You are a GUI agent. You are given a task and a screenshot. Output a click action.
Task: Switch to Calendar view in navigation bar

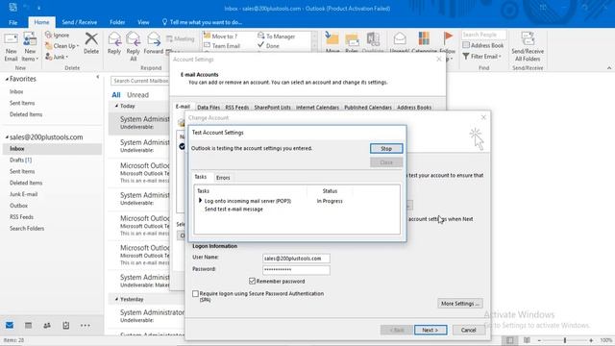[x=28, y=325]
